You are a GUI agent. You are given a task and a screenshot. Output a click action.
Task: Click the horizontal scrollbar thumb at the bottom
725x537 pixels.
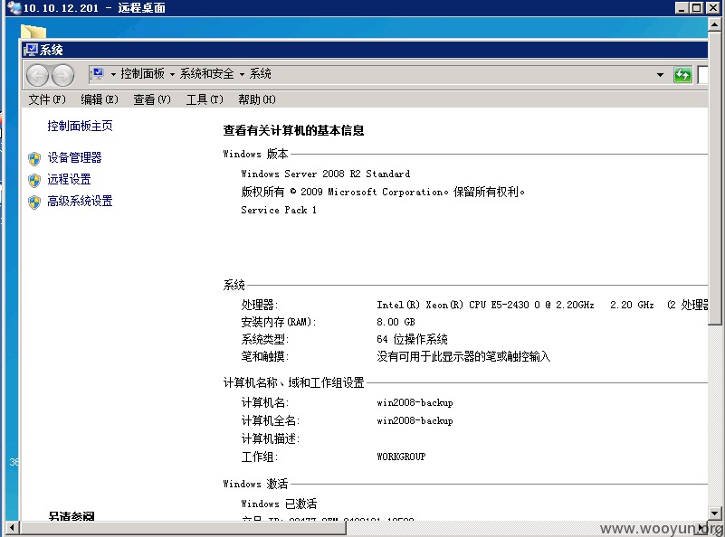coord(183,528)
